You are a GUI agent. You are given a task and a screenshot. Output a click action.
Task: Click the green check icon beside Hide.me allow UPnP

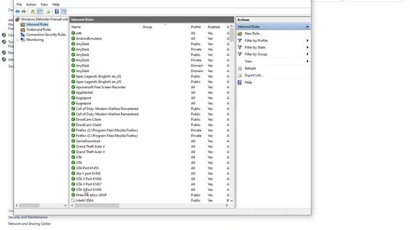(x=73, y=195)
